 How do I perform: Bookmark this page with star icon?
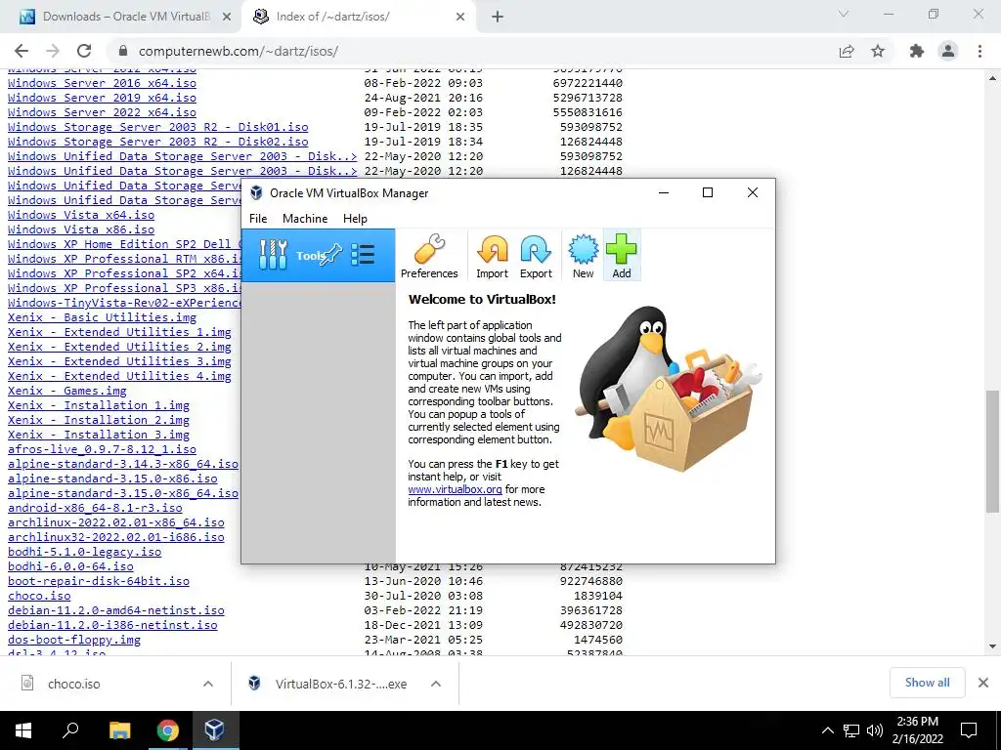click(878, 51)
